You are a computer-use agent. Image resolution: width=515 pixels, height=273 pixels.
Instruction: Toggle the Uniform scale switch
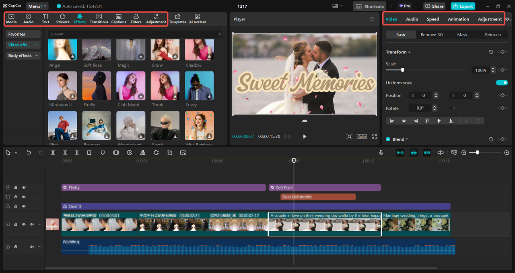502,83
